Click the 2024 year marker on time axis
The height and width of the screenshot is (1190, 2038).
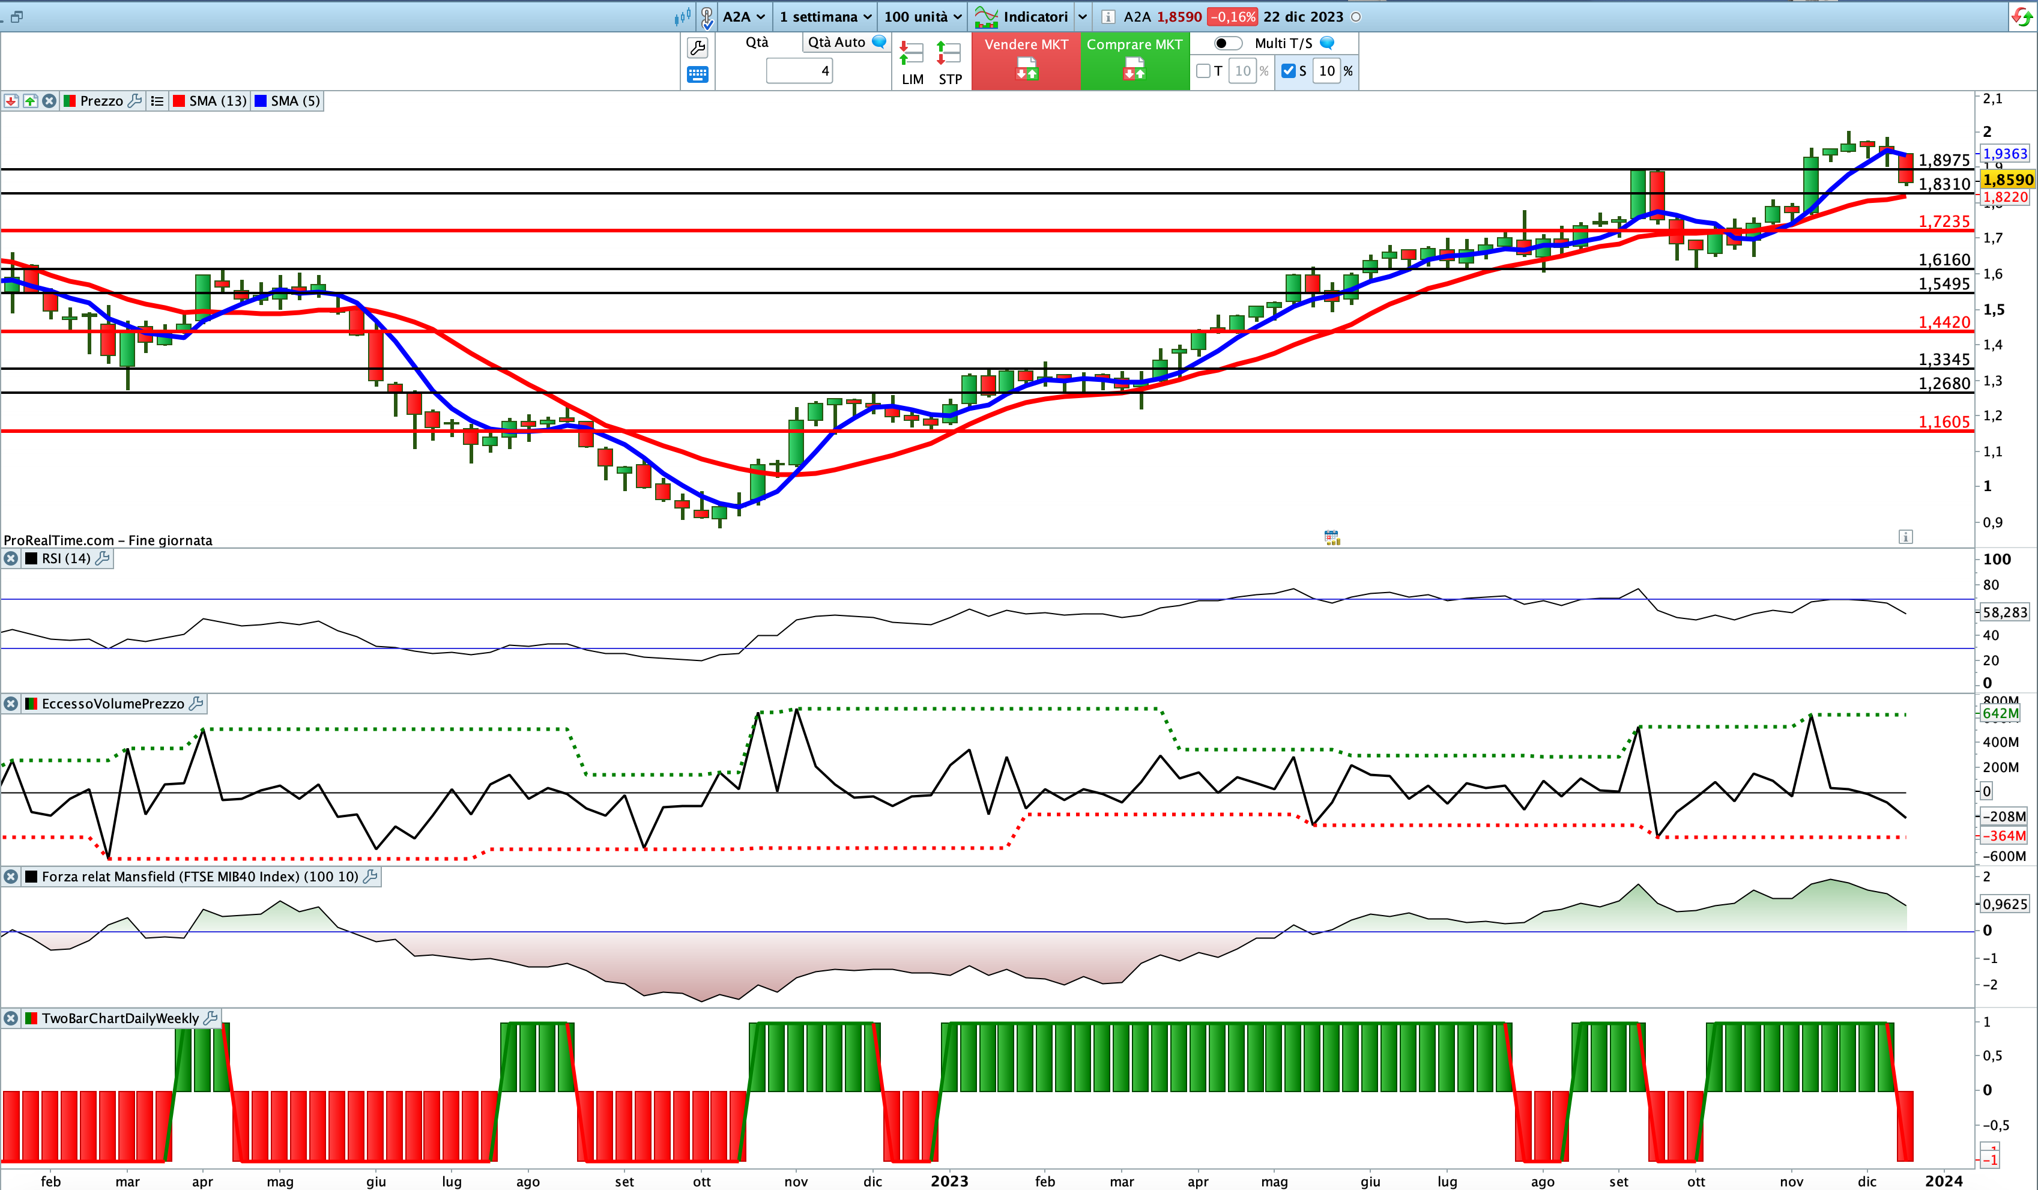pyautogui.click(x=1943, y=1181)
